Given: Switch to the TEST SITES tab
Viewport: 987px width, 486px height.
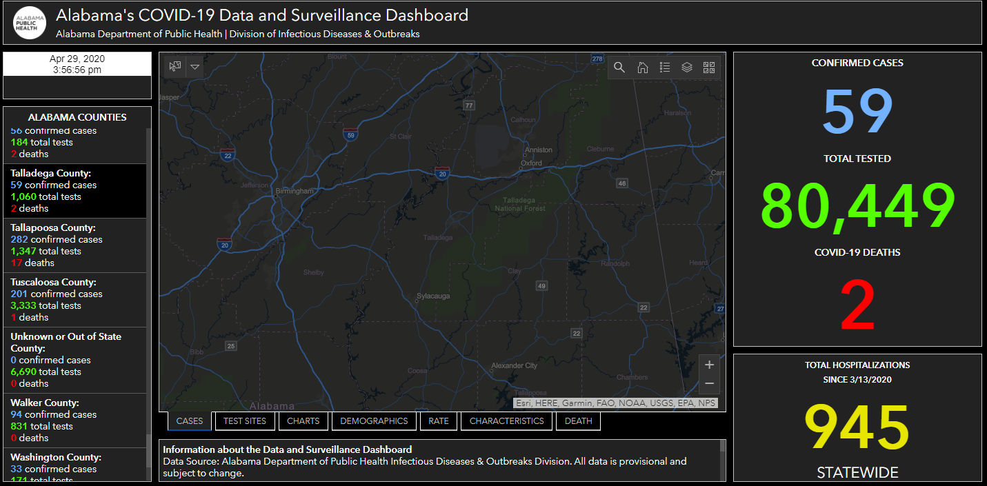Looking at the screenshot, I should (245, 421).
